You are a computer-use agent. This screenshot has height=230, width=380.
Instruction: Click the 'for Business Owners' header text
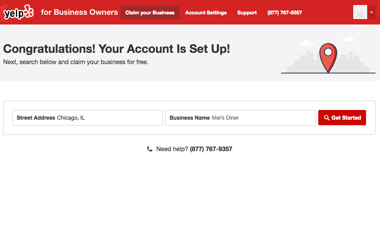(x=79, y=12)
